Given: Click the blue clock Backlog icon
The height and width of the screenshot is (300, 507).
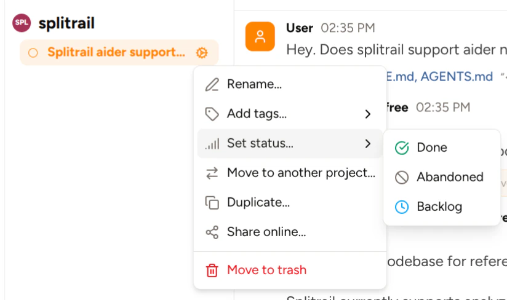Looking at the screenshot, I should click(402, 207).
